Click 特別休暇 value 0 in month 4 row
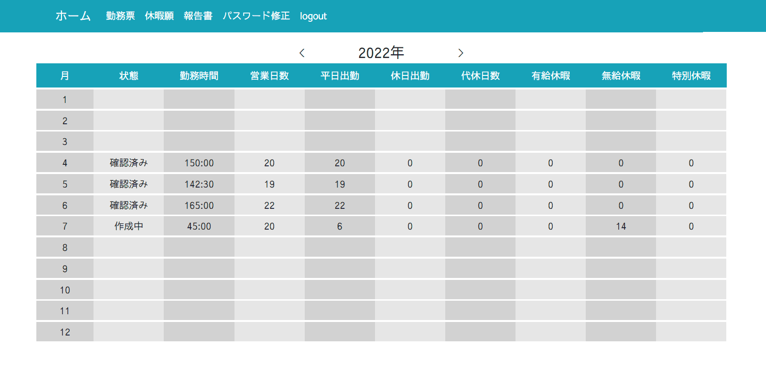 tap(691, 163)
